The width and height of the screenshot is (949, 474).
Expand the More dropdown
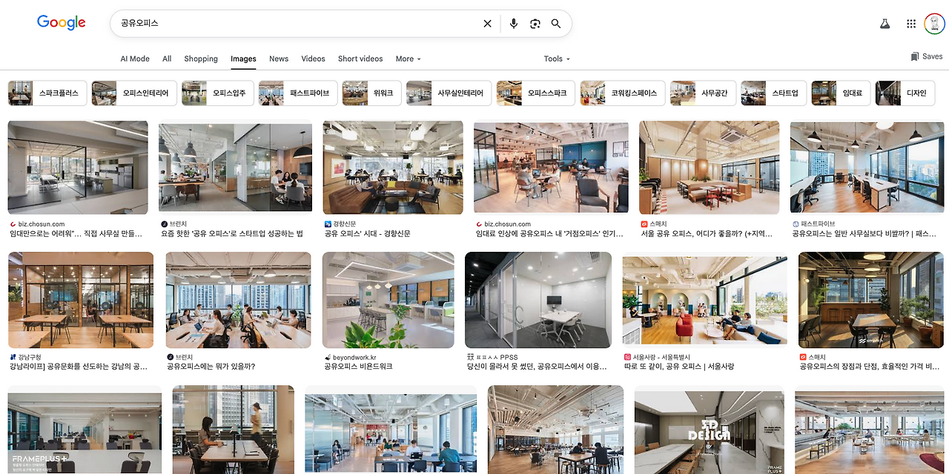(x=409, y=59)
